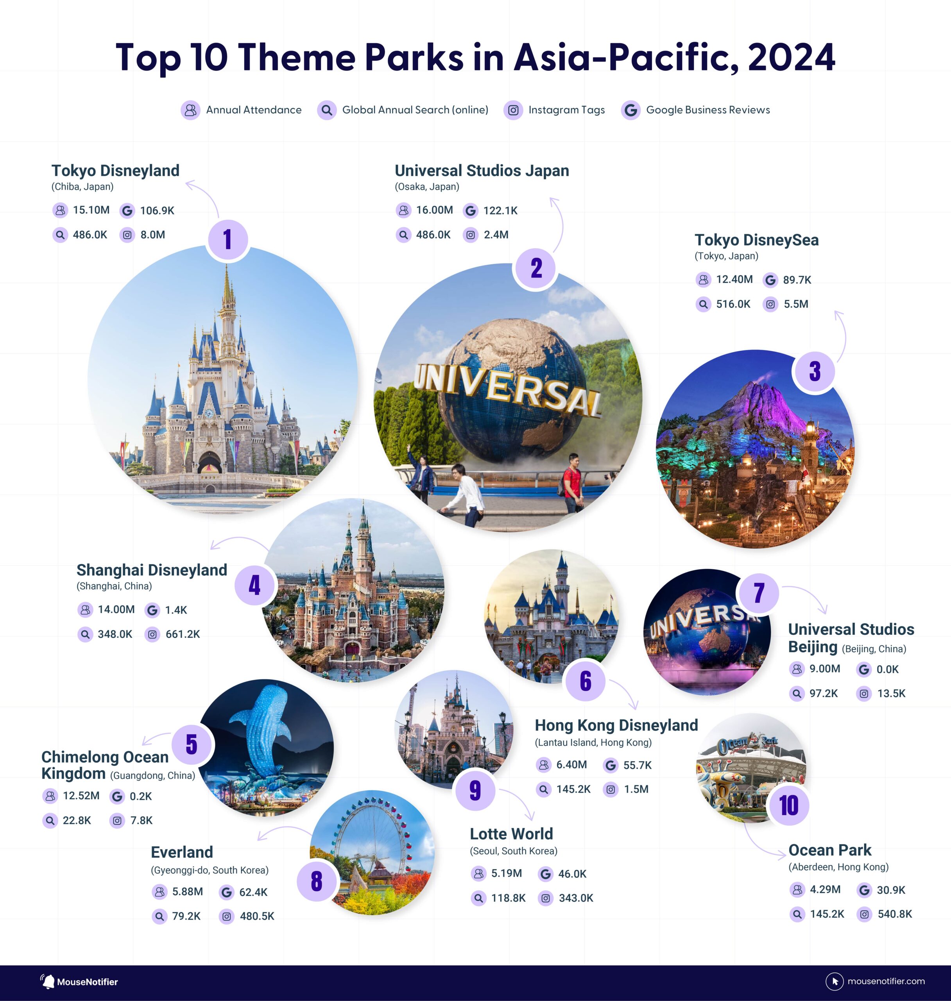Click the Hong Kong Disneyland heading
Viewport: 951px width, 1001px height.
click(x=616, y=726)
